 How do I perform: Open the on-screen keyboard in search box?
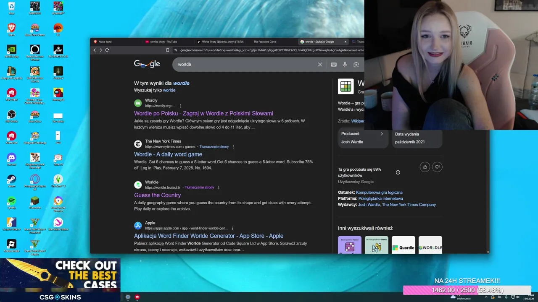coord(334,65)
